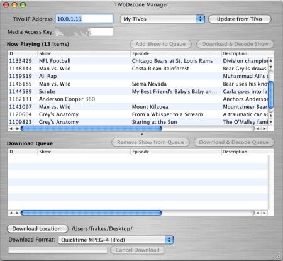Click the Now Playing ID column header
Image resolution: width=283 pixels, height=261 pixels.
tap(23, 53)
